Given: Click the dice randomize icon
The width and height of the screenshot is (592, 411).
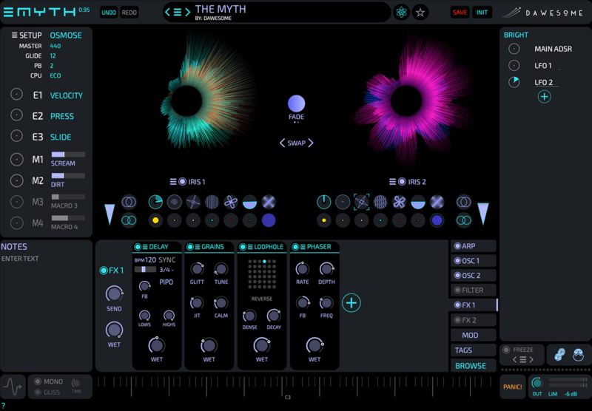Looking at the screenshot, I should pos(560,355).
